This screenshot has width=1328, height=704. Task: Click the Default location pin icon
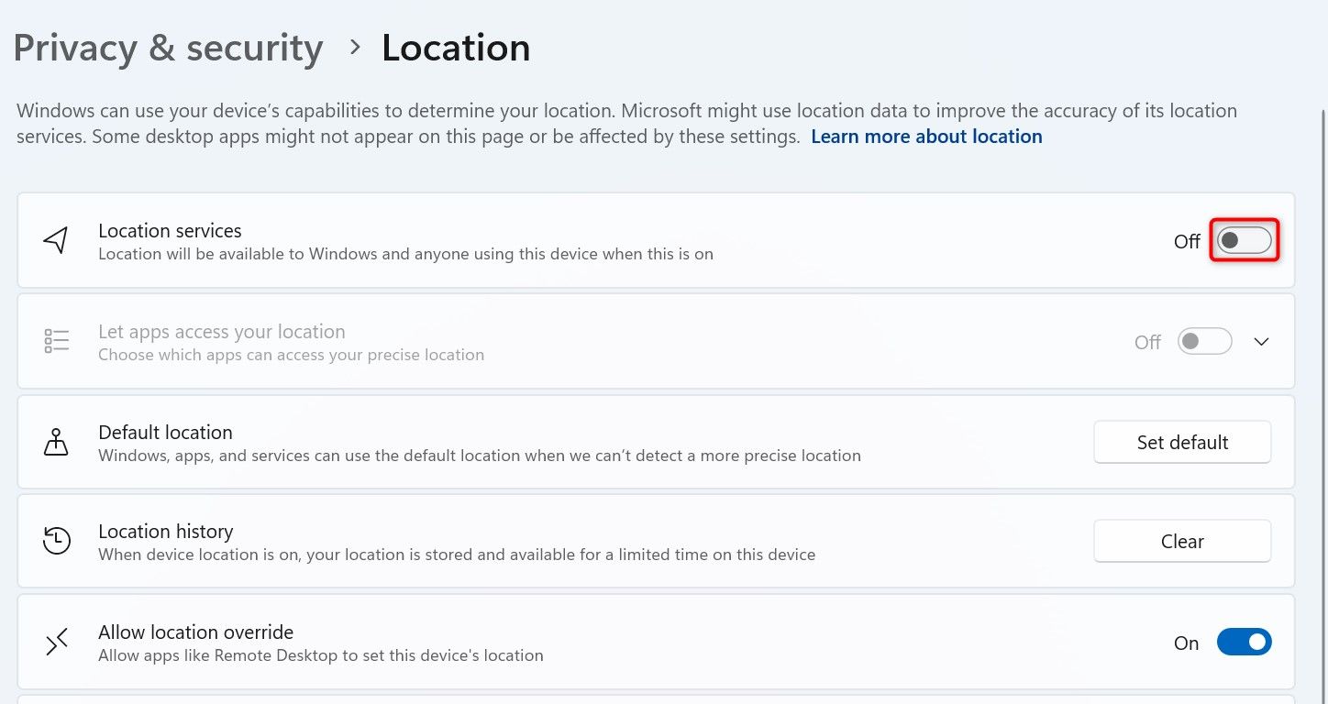coord(57,442)
